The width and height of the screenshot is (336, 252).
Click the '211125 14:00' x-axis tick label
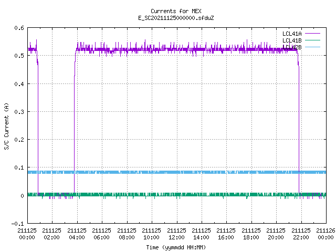click(x=201, y=234)
